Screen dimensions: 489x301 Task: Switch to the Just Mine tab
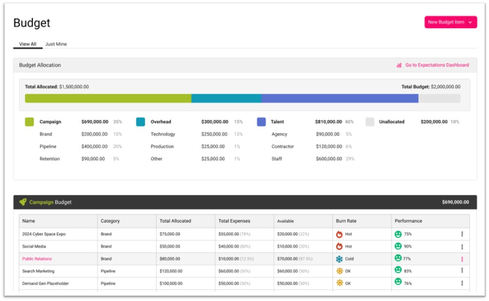point(56,44)
